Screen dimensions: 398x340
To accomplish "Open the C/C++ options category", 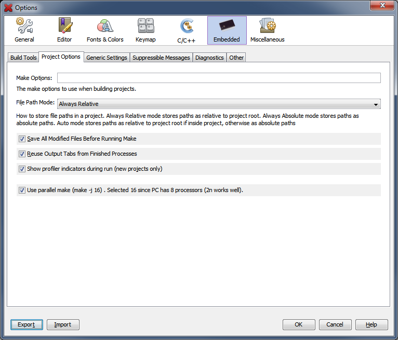I will coord(187,30).
